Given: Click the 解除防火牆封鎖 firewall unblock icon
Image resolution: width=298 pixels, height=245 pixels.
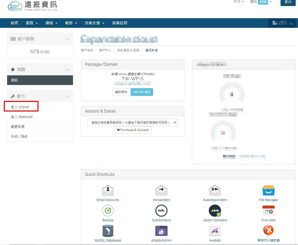Looking at the screenshot, I should [x=268, y=230].
